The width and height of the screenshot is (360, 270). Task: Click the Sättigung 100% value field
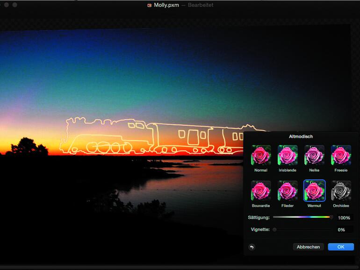pos(344,218)
